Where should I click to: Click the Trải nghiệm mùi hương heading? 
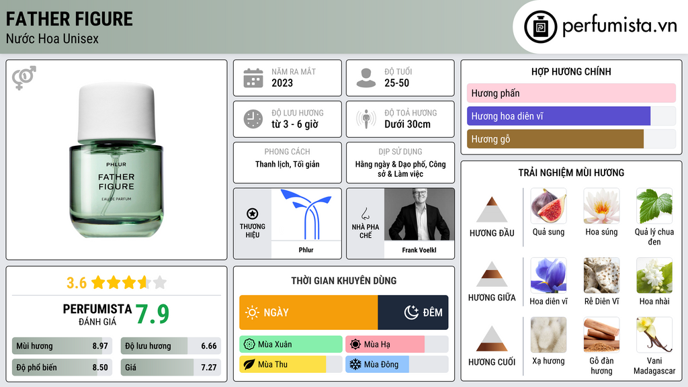[571, 173]
